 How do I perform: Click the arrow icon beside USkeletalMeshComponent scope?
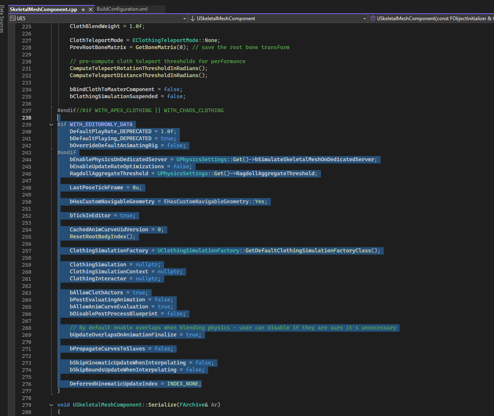[x=192, y=19]
